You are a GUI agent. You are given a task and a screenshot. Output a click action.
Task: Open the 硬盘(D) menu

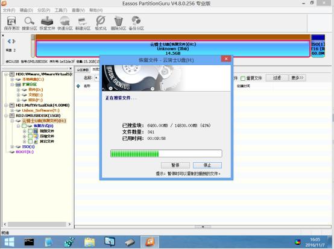[26, 10]
